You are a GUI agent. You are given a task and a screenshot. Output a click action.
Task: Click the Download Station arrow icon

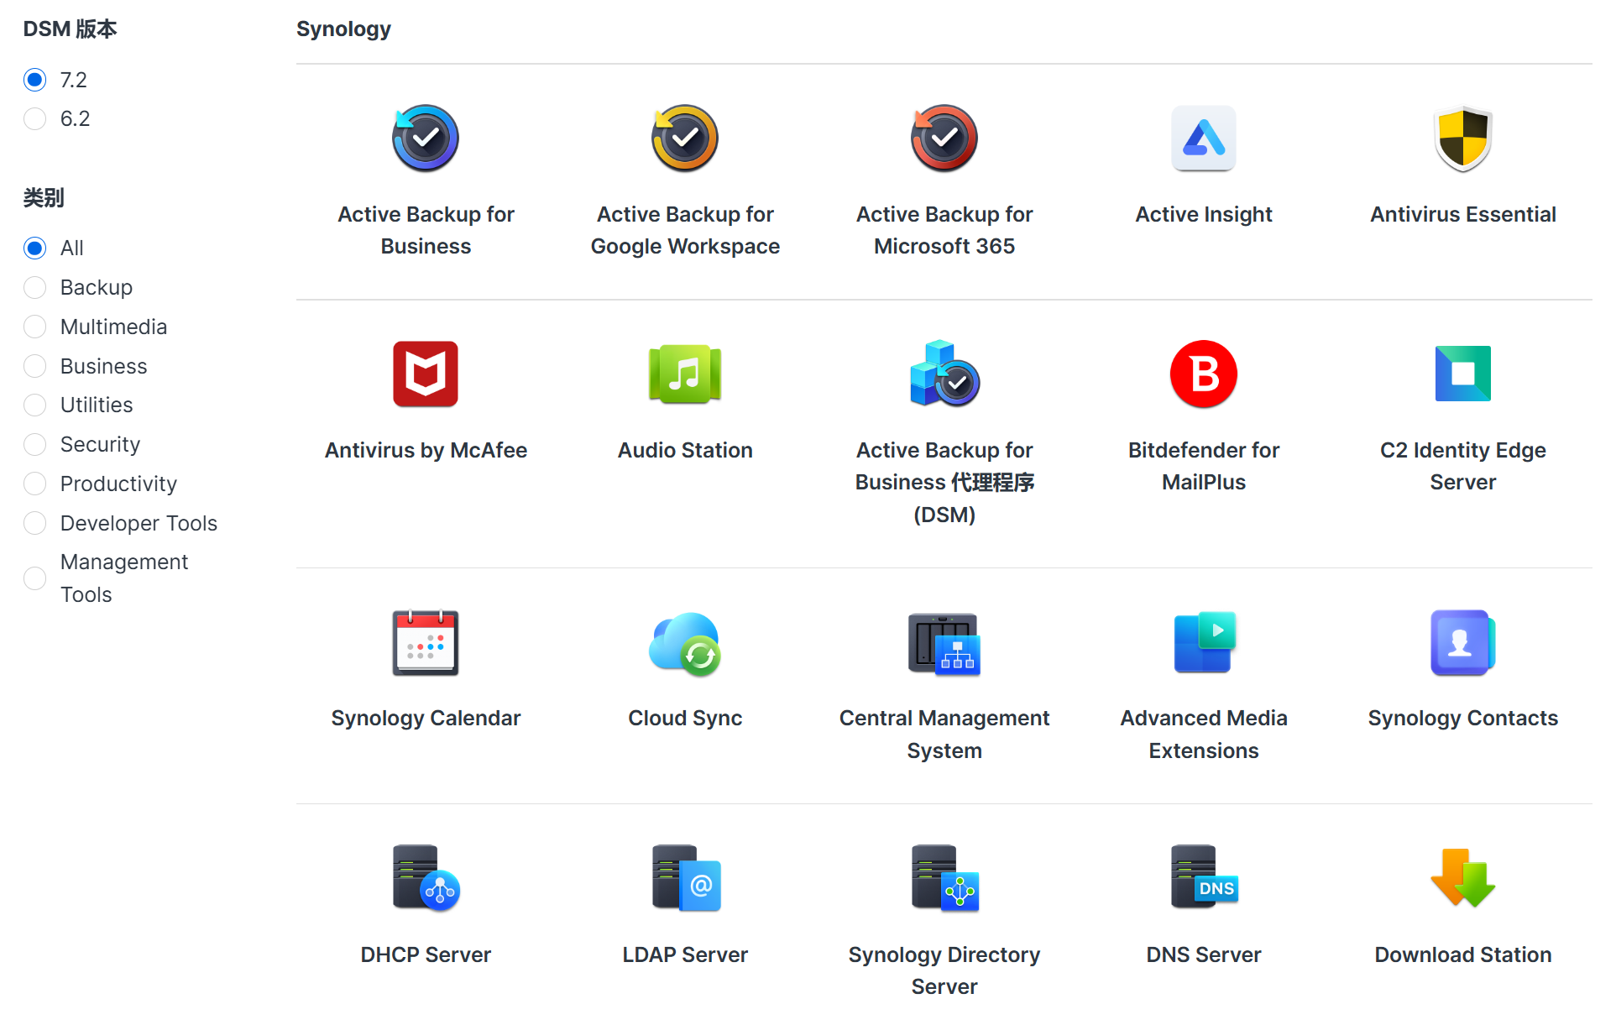point(1462,879)
